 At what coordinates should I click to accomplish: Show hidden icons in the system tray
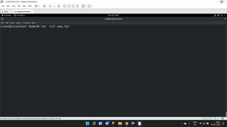click(x=181, y=123)
